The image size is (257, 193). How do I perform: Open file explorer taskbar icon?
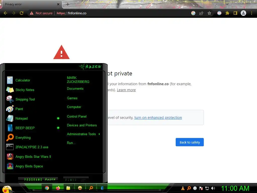click(x=68, y=188)
